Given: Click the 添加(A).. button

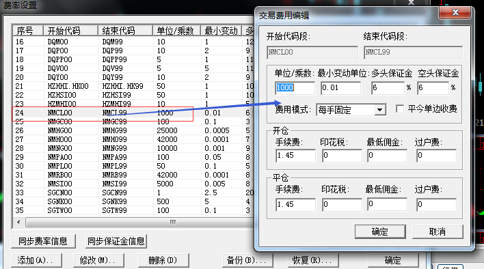Looking at the screenshot, I should 36,260.
